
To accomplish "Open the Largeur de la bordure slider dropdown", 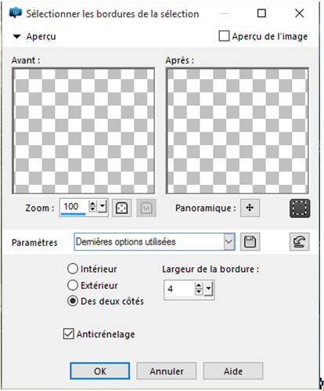I will pos(209,288).
